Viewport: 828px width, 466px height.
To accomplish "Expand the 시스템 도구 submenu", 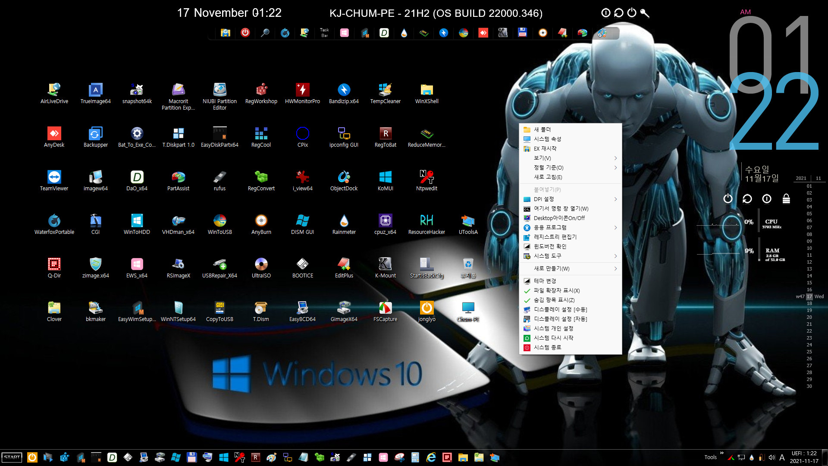I will tap(570, 256).
